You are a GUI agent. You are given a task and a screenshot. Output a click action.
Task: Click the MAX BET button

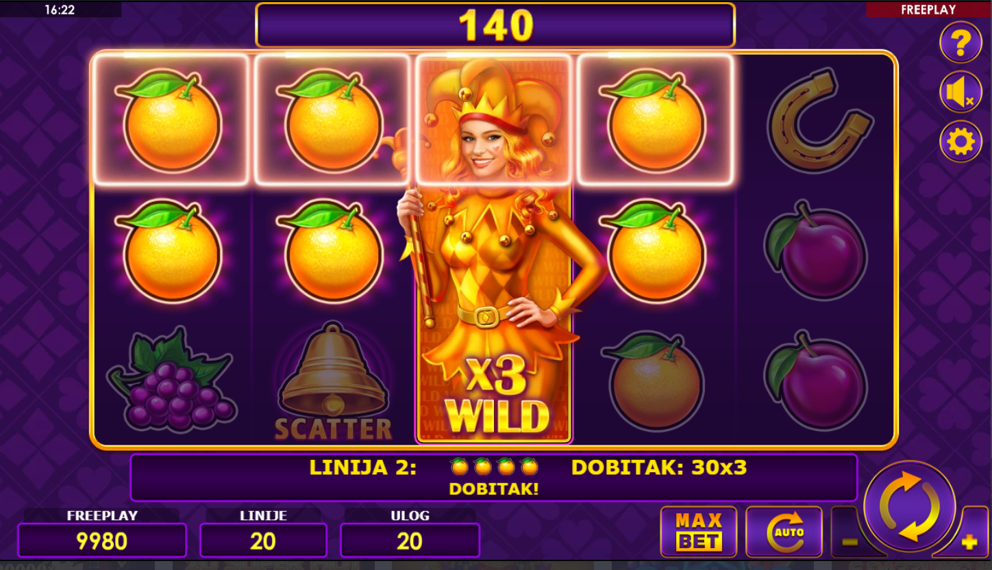click(699, 532)
